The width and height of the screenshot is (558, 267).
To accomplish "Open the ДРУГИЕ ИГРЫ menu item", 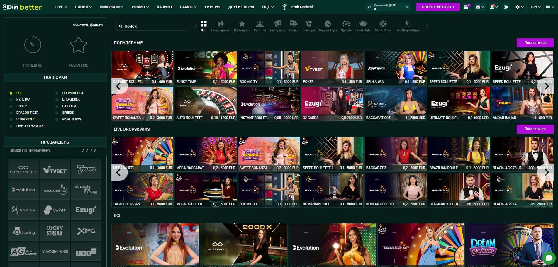I will pos(241,7).
